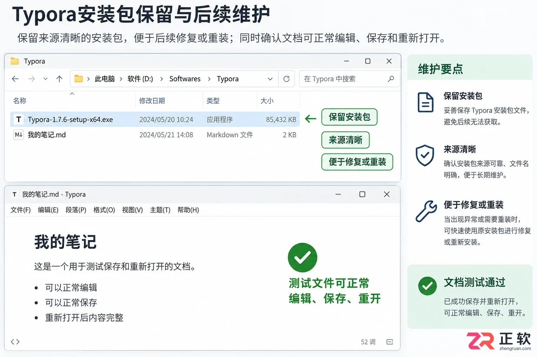Select '软件 (D:)' in the address path
Image resolution: width=537 pixels, height=357 pixels.
[140, 79]
